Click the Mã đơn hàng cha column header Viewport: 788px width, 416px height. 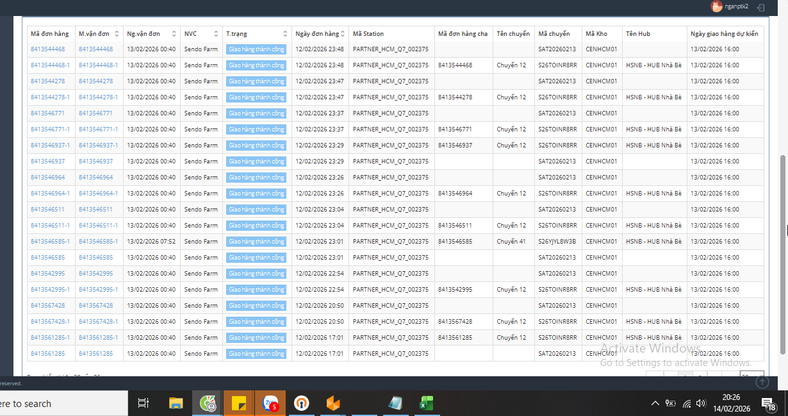[x=463, y=34]
